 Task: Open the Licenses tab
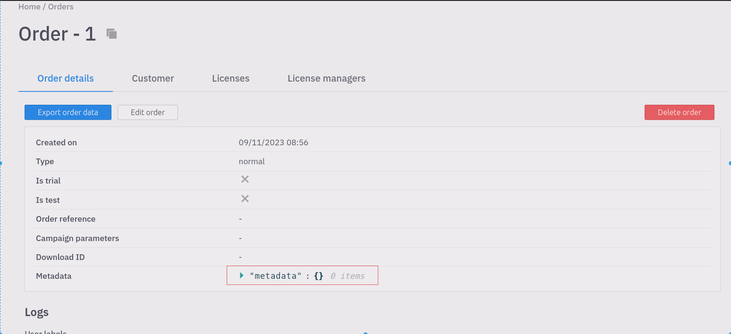tap(230, 78)
